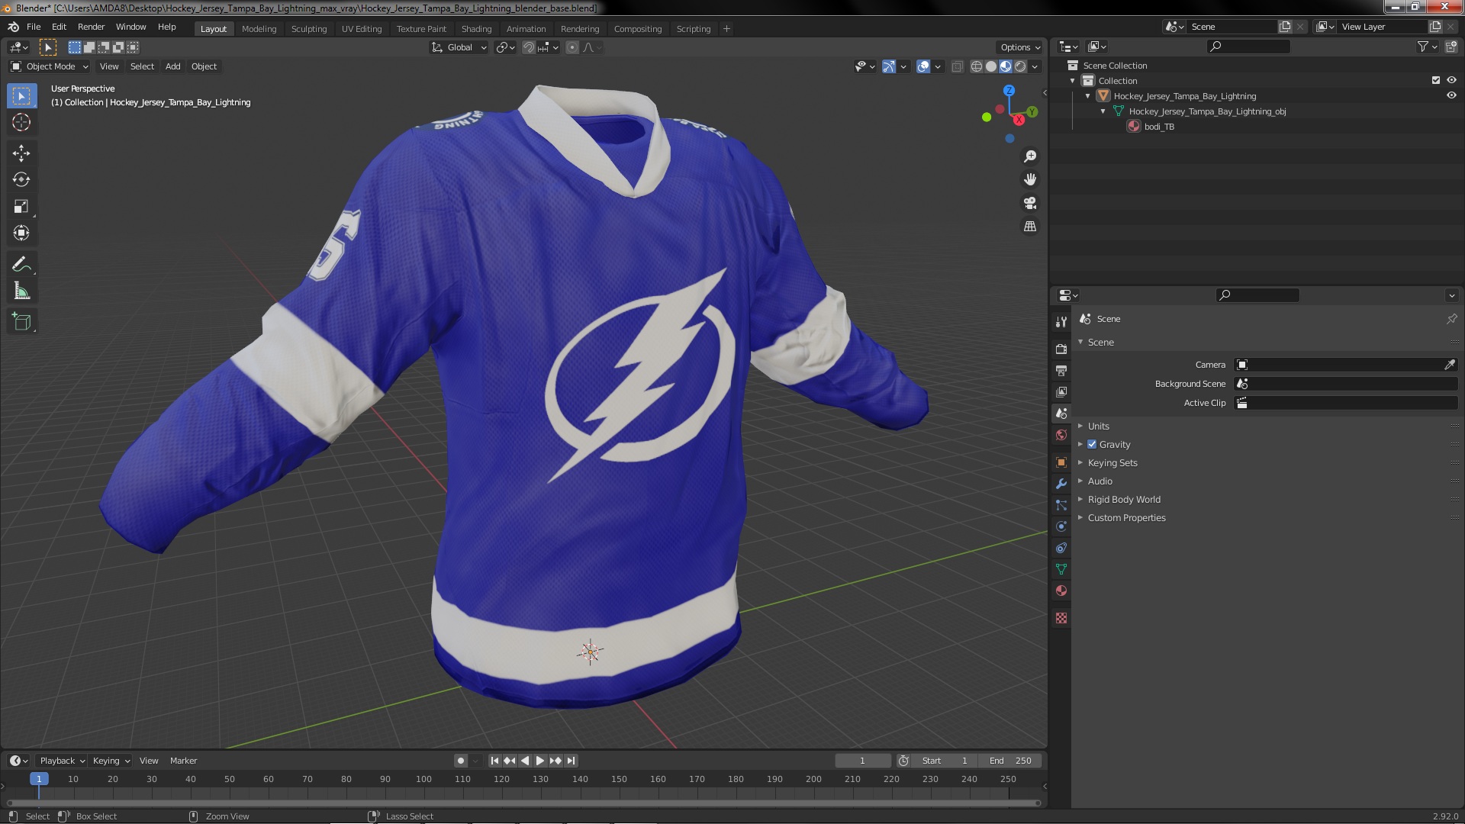Open the File menu
Viewport: 1465px width, 824px height.
tap(34, 27)
